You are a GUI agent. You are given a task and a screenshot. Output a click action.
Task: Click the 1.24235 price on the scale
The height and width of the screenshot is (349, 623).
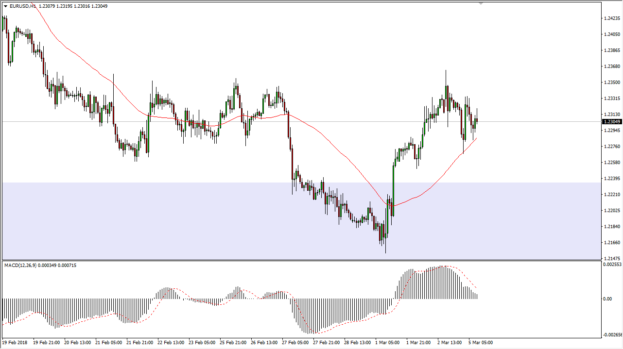611,18
